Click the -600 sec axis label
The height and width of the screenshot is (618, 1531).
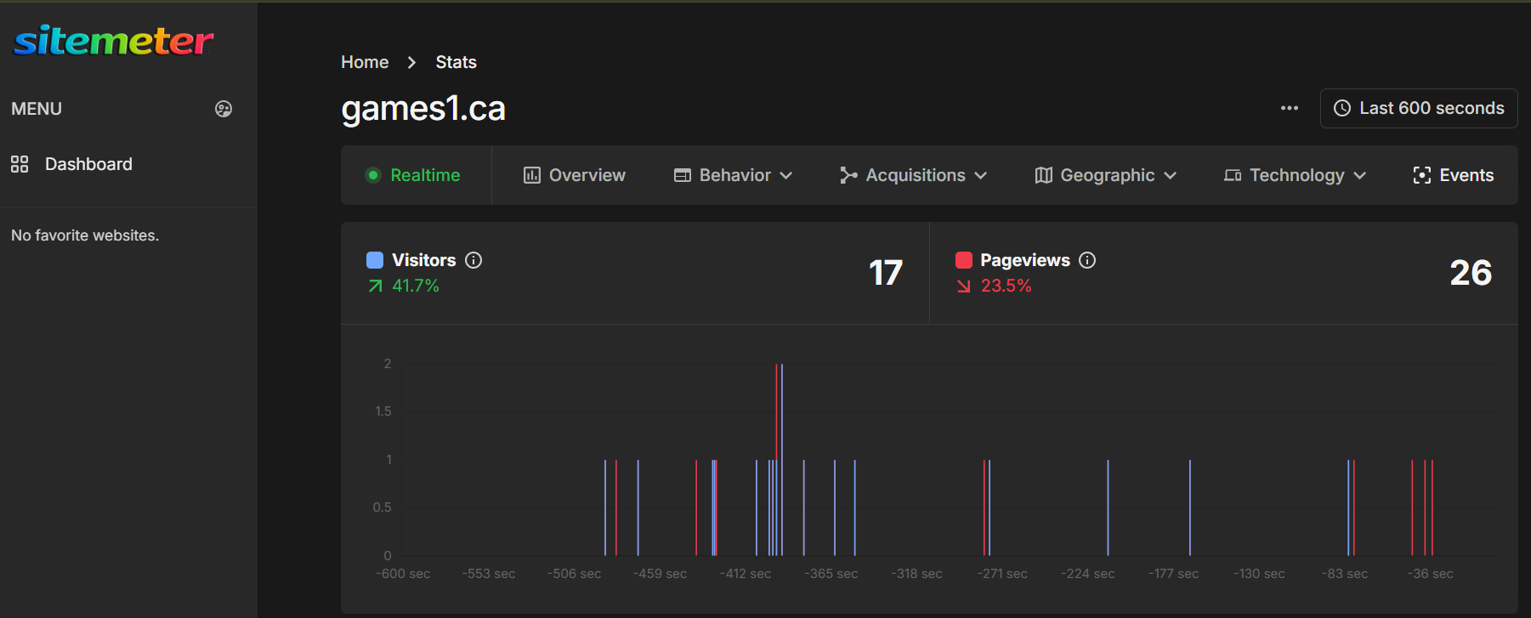coord(403,574)
